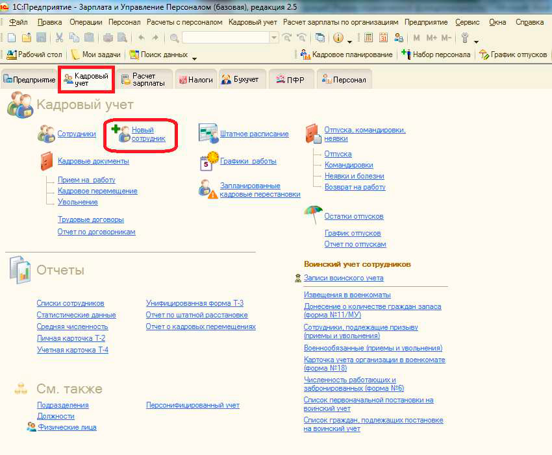Expand the wrench toolbar overflow arrow
The width and height of the screenshot is (552, 455).
[x=476, y=42]
